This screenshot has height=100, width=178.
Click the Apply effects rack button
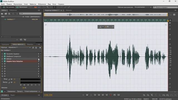click(x=11, y=91)
